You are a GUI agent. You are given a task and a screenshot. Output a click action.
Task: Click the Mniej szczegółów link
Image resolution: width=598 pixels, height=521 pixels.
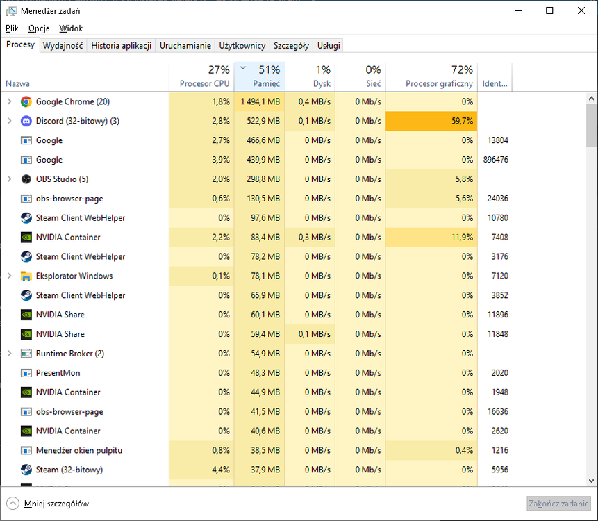tap(56, 504)
